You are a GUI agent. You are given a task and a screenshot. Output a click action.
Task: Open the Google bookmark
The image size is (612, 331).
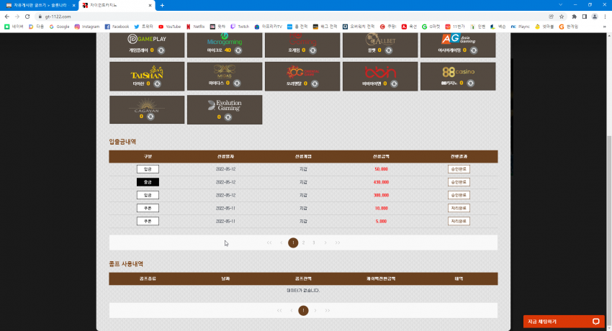pos(59,27)
